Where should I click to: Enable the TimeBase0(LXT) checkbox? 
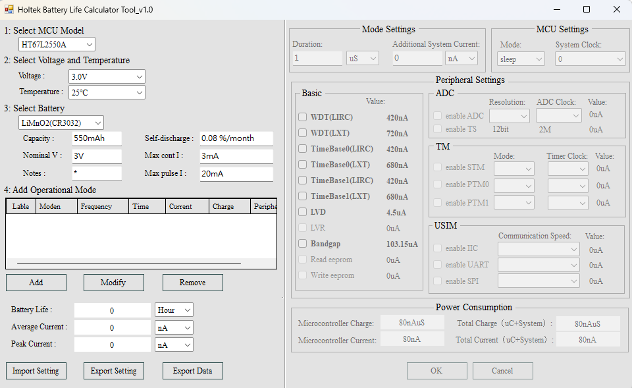click(x=303, y=165)
